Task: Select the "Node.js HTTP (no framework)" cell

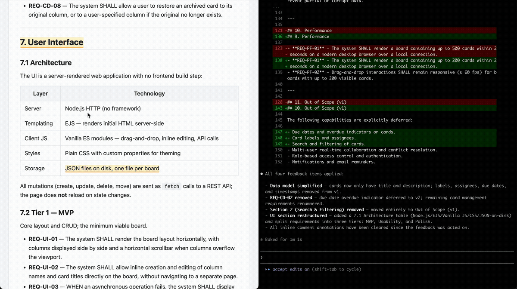Action: (103, 108)
